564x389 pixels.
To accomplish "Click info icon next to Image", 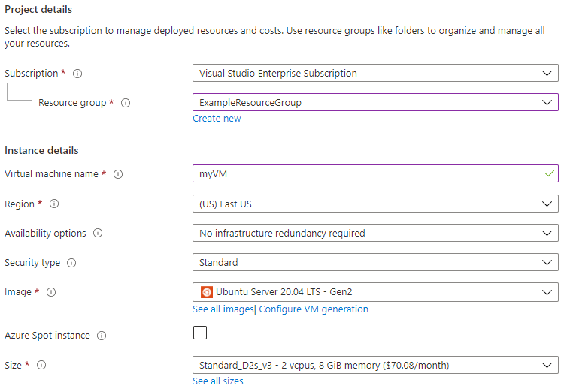I will point(51,292).
